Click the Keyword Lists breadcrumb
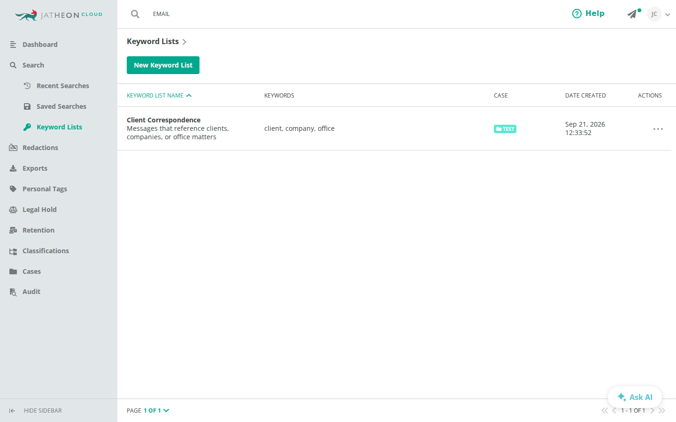 tap(153, 41)
